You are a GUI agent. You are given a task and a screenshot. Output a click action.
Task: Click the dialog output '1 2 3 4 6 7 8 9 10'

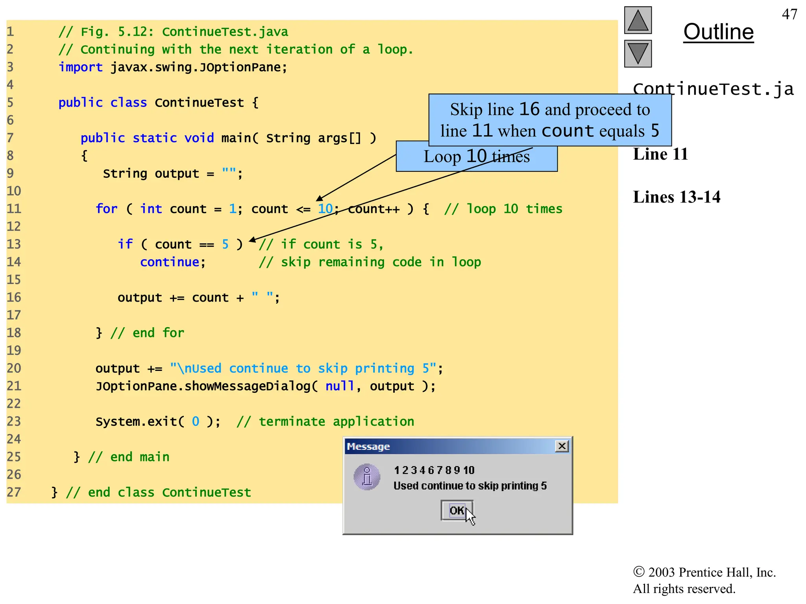point(434,470)
